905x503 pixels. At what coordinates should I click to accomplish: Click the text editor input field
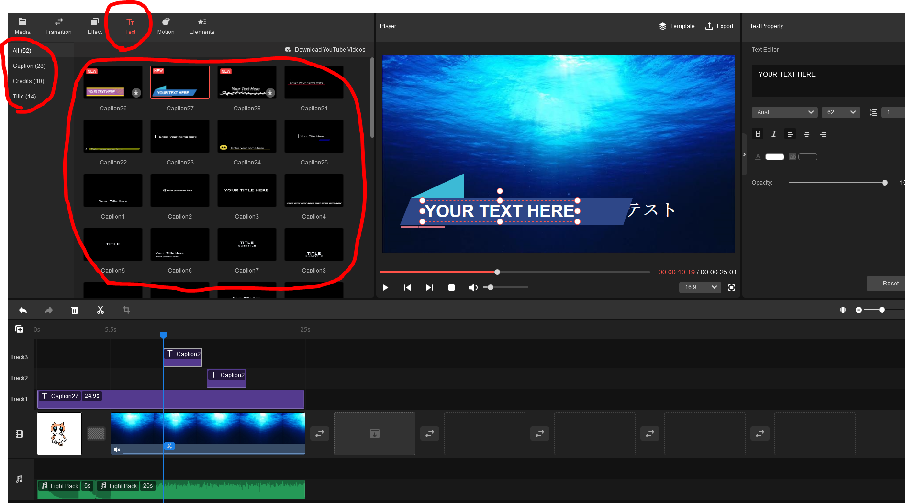[x=828, y=81]
